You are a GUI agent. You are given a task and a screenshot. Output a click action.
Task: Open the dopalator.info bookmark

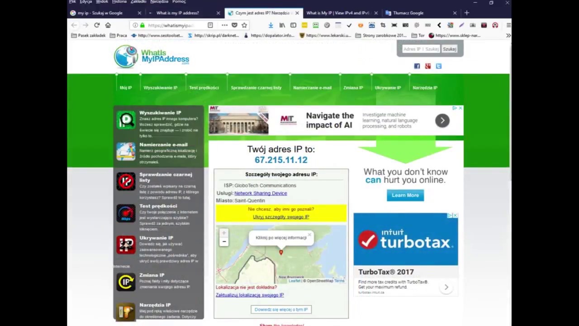tap(270, 35)
